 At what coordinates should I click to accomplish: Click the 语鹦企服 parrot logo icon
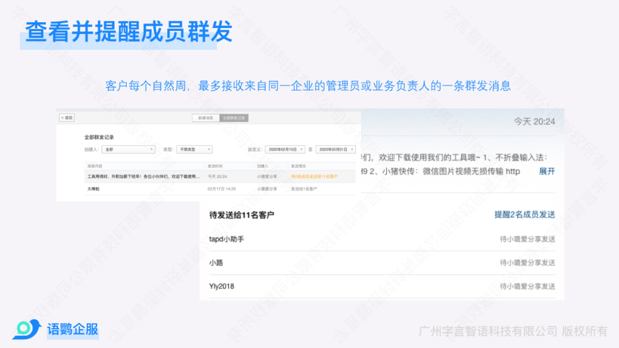(26, 329)
